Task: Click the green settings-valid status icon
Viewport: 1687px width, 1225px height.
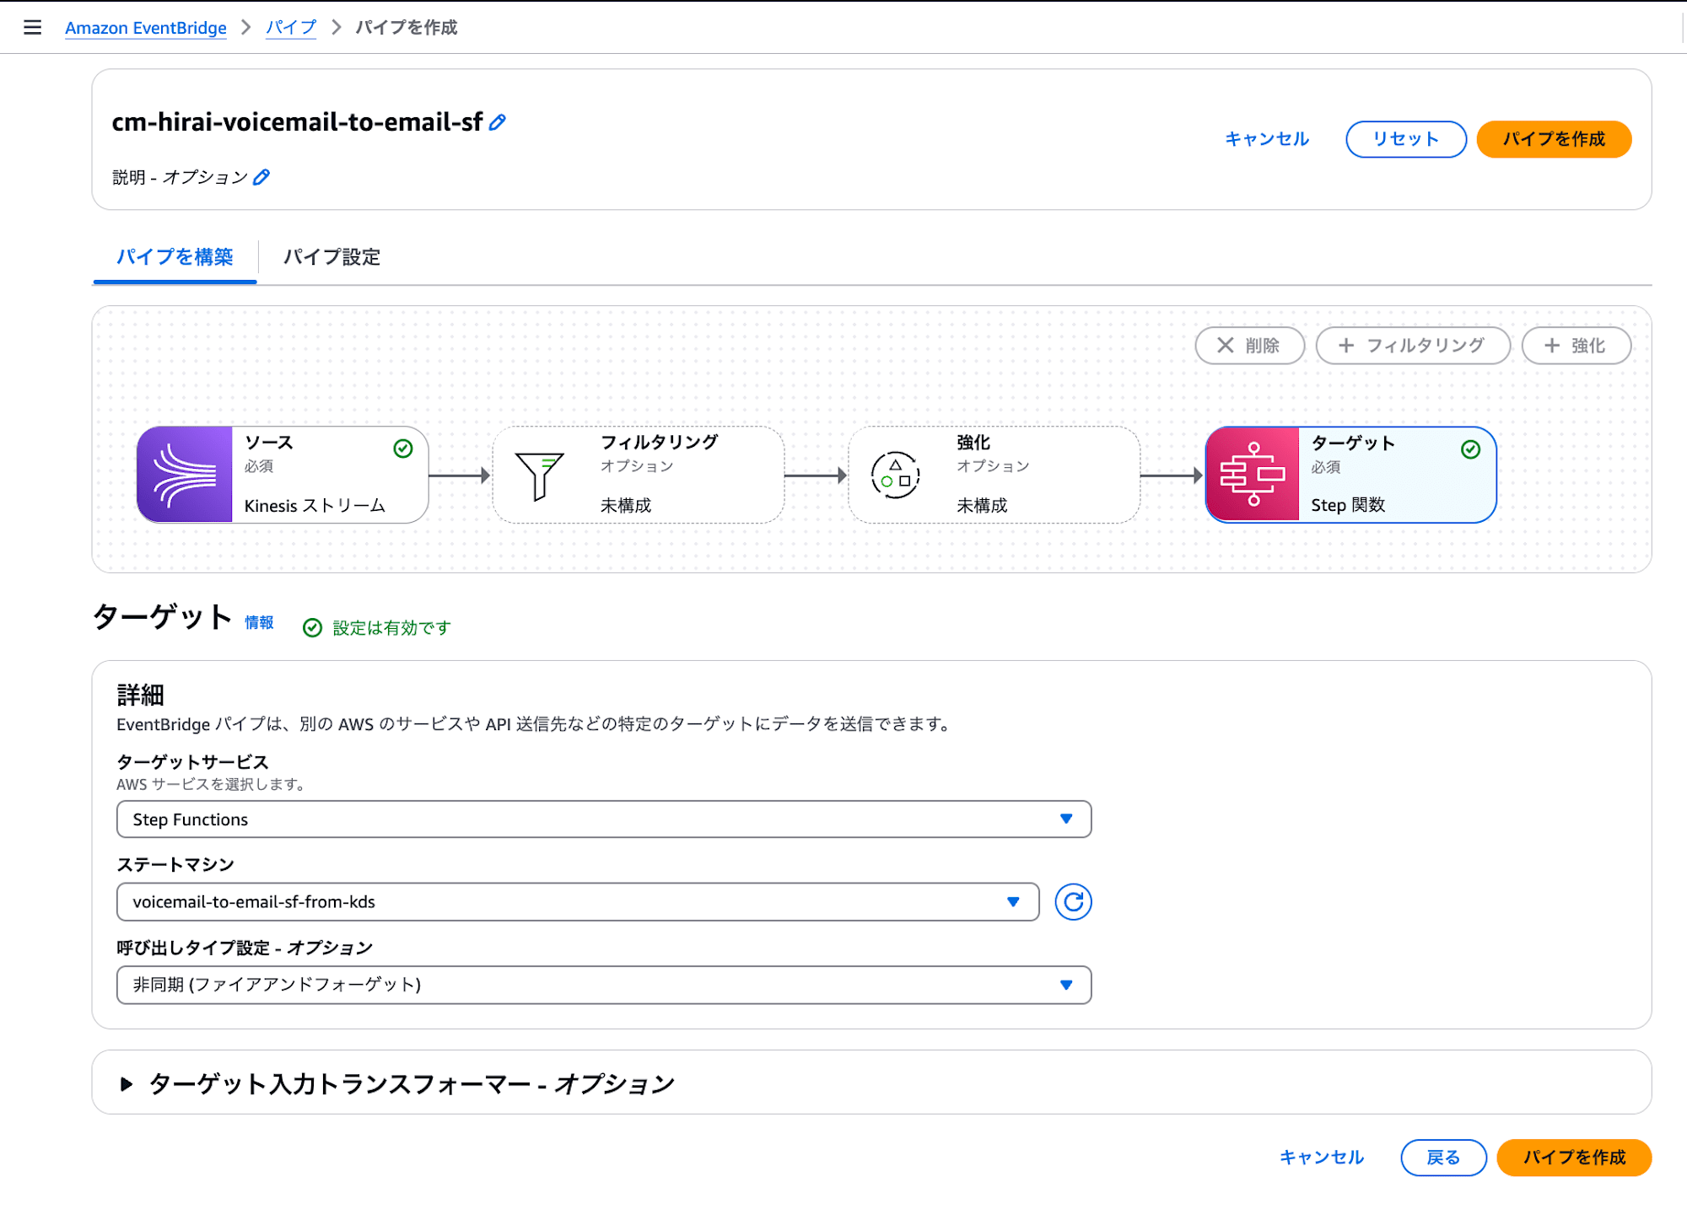Action: click(x=312, y=628)
